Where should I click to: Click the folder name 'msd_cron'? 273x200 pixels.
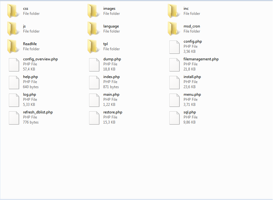point(192,26)
